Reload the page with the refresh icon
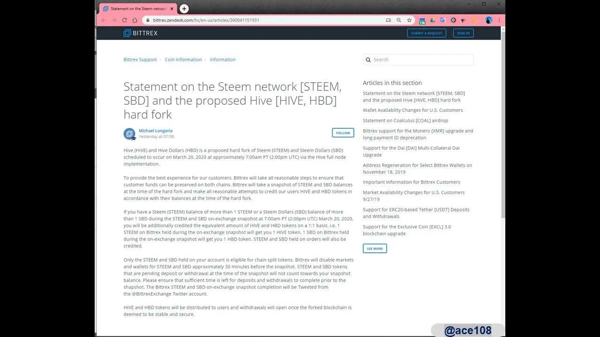The image size is (600, 337). 124,20
